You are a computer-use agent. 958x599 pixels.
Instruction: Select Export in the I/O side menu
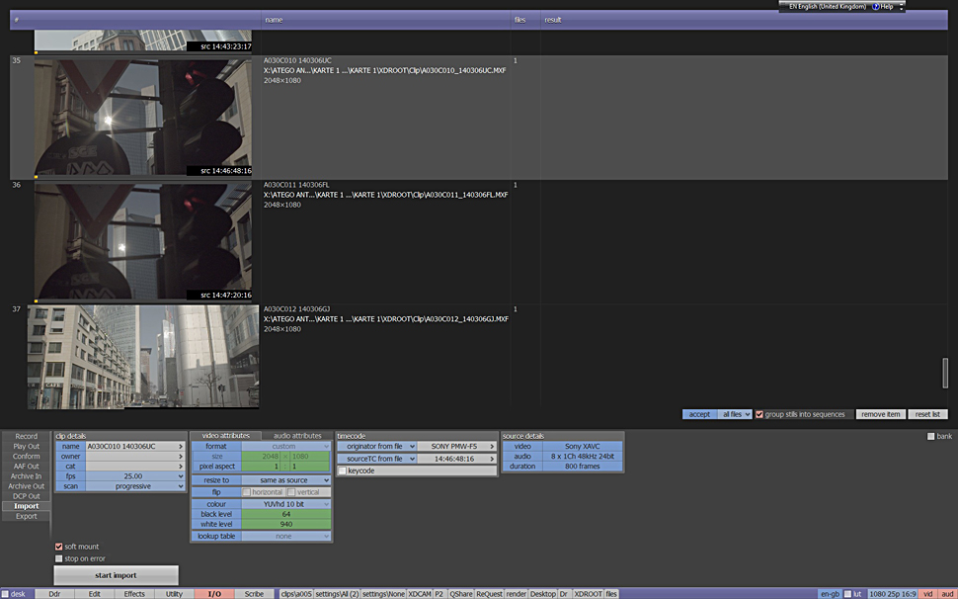27,516
